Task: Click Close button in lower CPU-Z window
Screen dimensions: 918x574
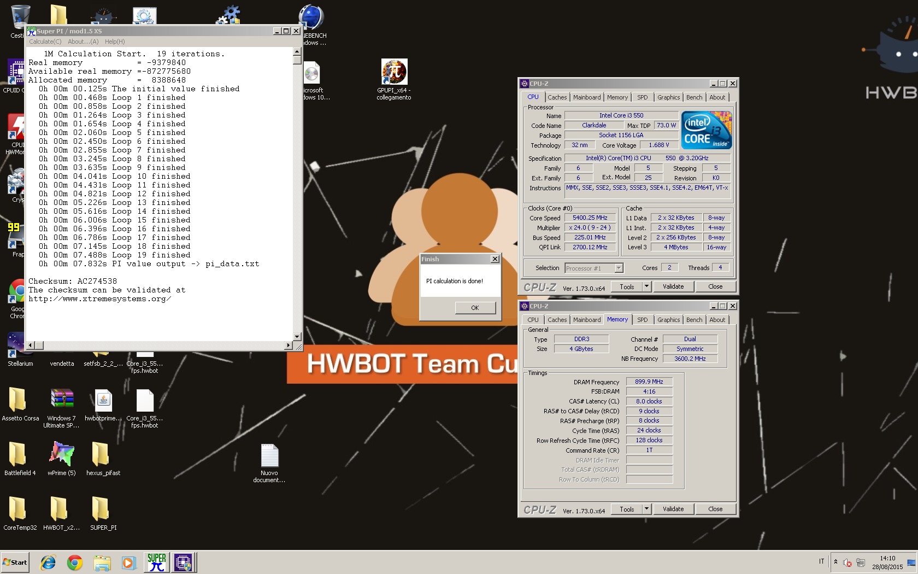Action: 715,509
